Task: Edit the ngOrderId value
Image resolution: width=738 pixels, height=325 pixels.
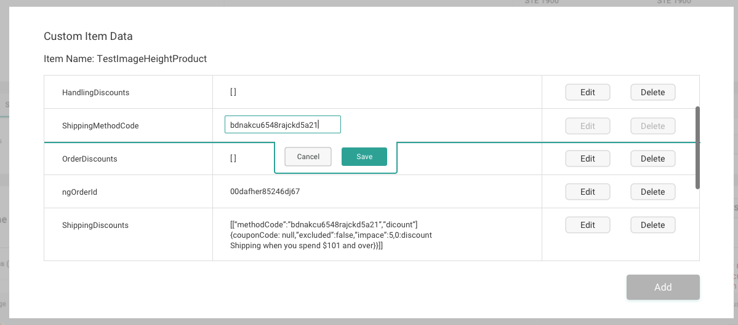Action: [x=587, y=192]
